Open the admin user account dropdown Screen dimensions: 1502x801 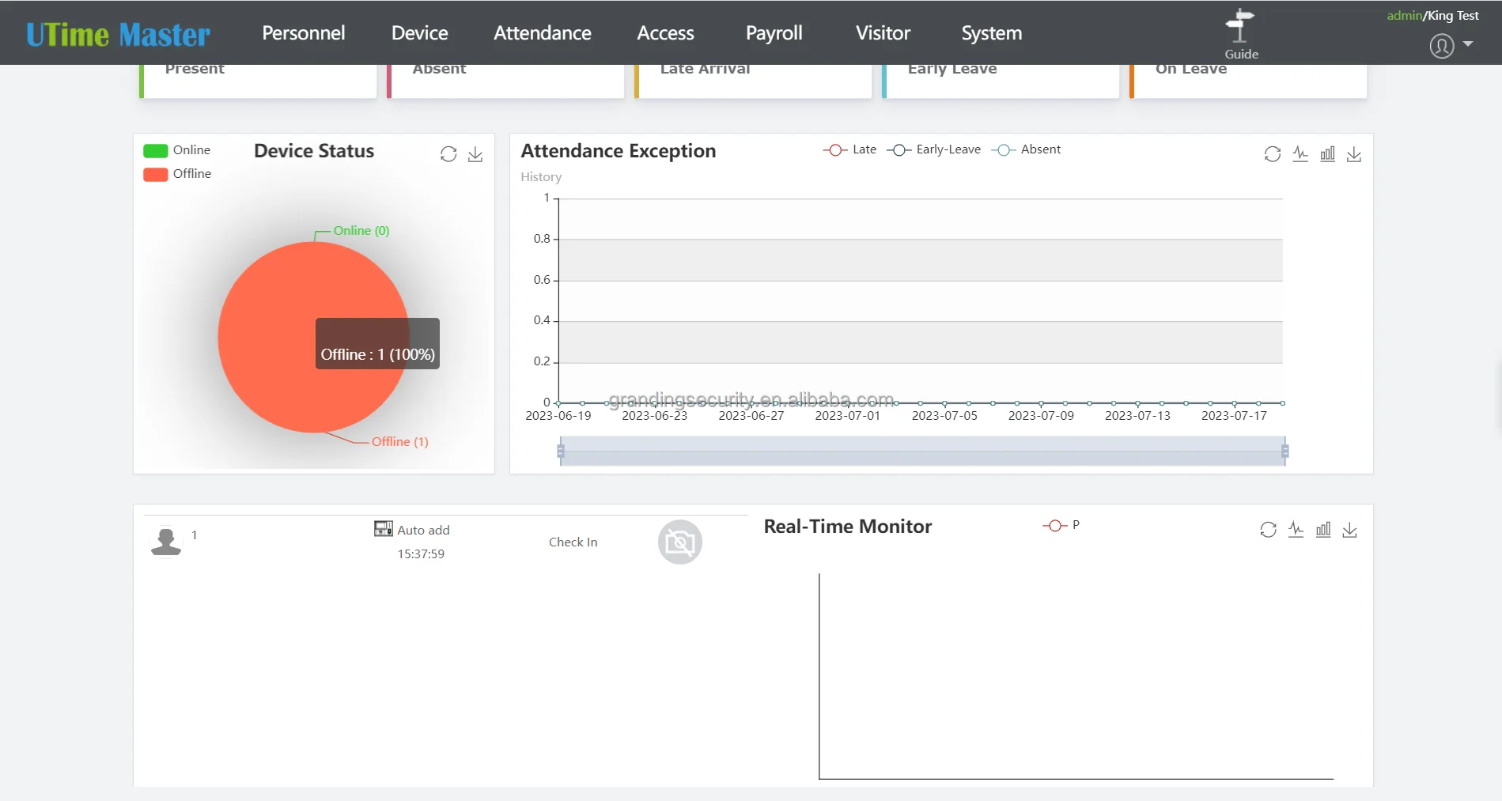point(1451,46)
